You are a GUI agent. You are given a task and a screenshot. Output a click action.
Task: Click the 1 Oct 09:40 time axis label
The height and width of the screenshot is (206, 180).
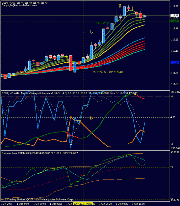click(122, 204)
